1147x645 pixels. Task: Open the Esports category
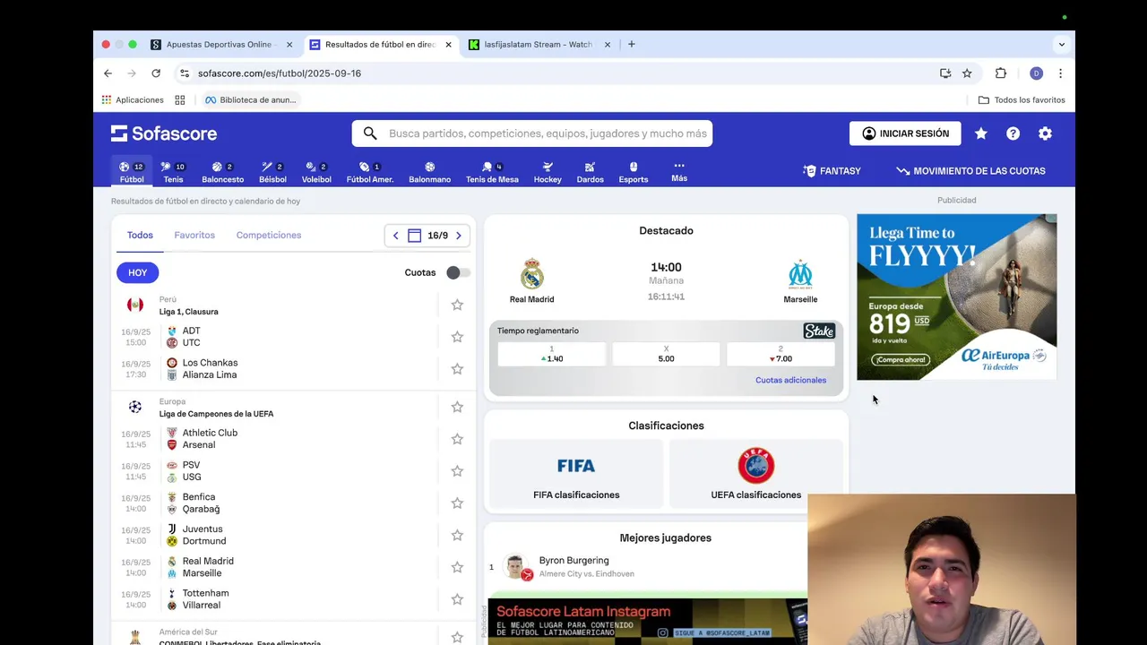pyautogui.click(x=634, y=172)
